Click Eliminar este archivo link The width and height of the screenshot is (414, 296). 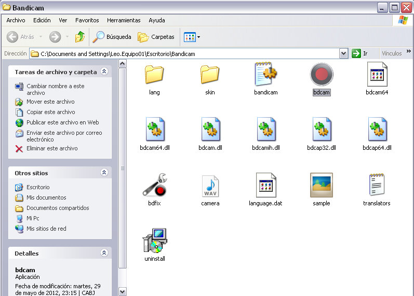click(x=52, y=148)
